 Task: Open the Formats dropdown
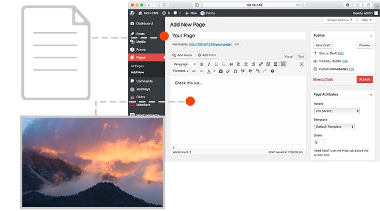(181, 71)
